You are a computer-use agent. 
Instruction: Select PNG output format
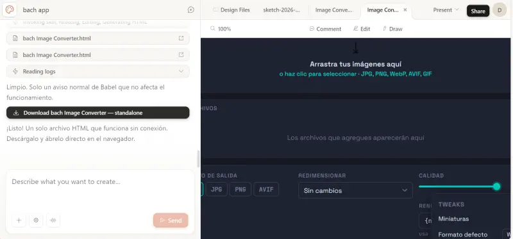(x=240, y=189)
